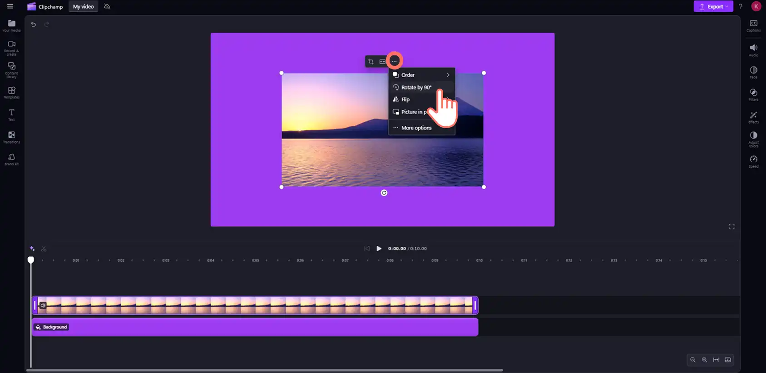The height and width of the screenshot is (373, 766).
Task: Open the Adjust colors panel
Action: [753, 139]
